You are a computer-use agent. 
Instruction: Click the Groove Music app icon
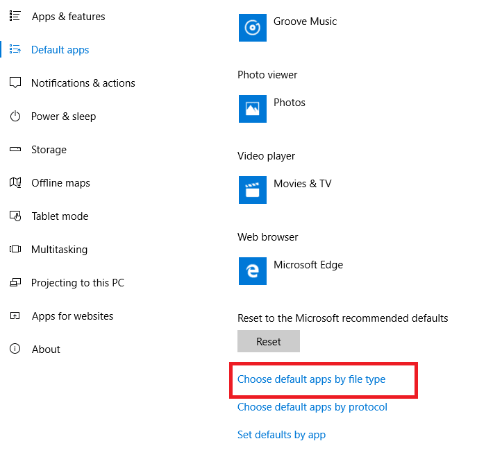(253, 28)
